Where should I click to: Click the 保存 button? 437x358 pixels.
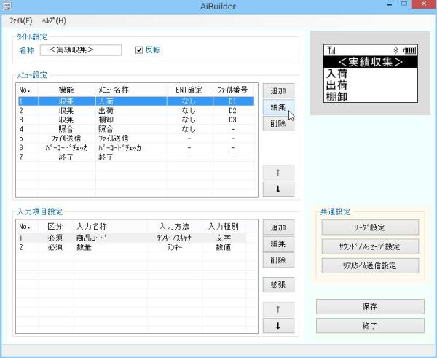coord(370,307)
